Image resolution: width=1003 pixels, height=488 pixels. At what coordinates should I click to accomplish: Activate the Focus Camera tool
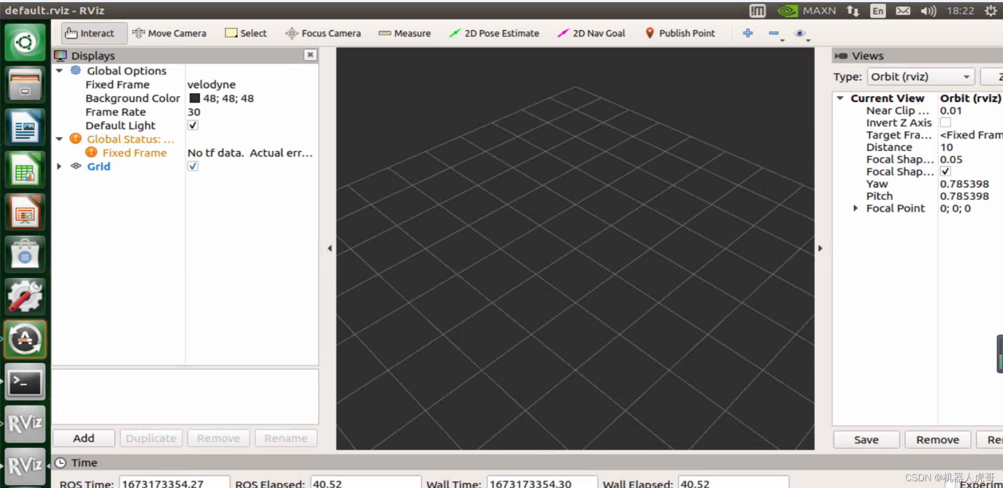pos(323,33)
